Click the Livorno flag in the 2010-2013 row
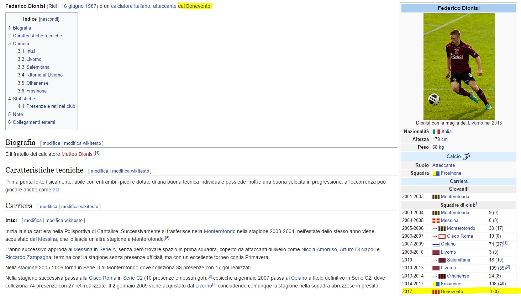The image size is (521, 296). (436, 268)
